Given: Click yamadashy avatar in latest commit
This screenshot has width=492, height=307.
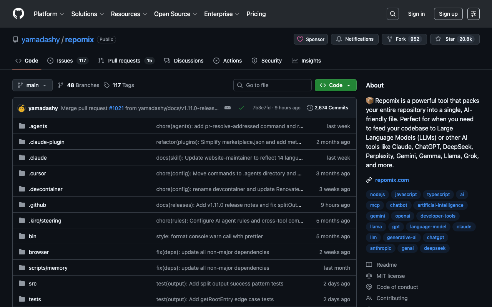Looking at the screenshot, I should [x=22, y=108].
